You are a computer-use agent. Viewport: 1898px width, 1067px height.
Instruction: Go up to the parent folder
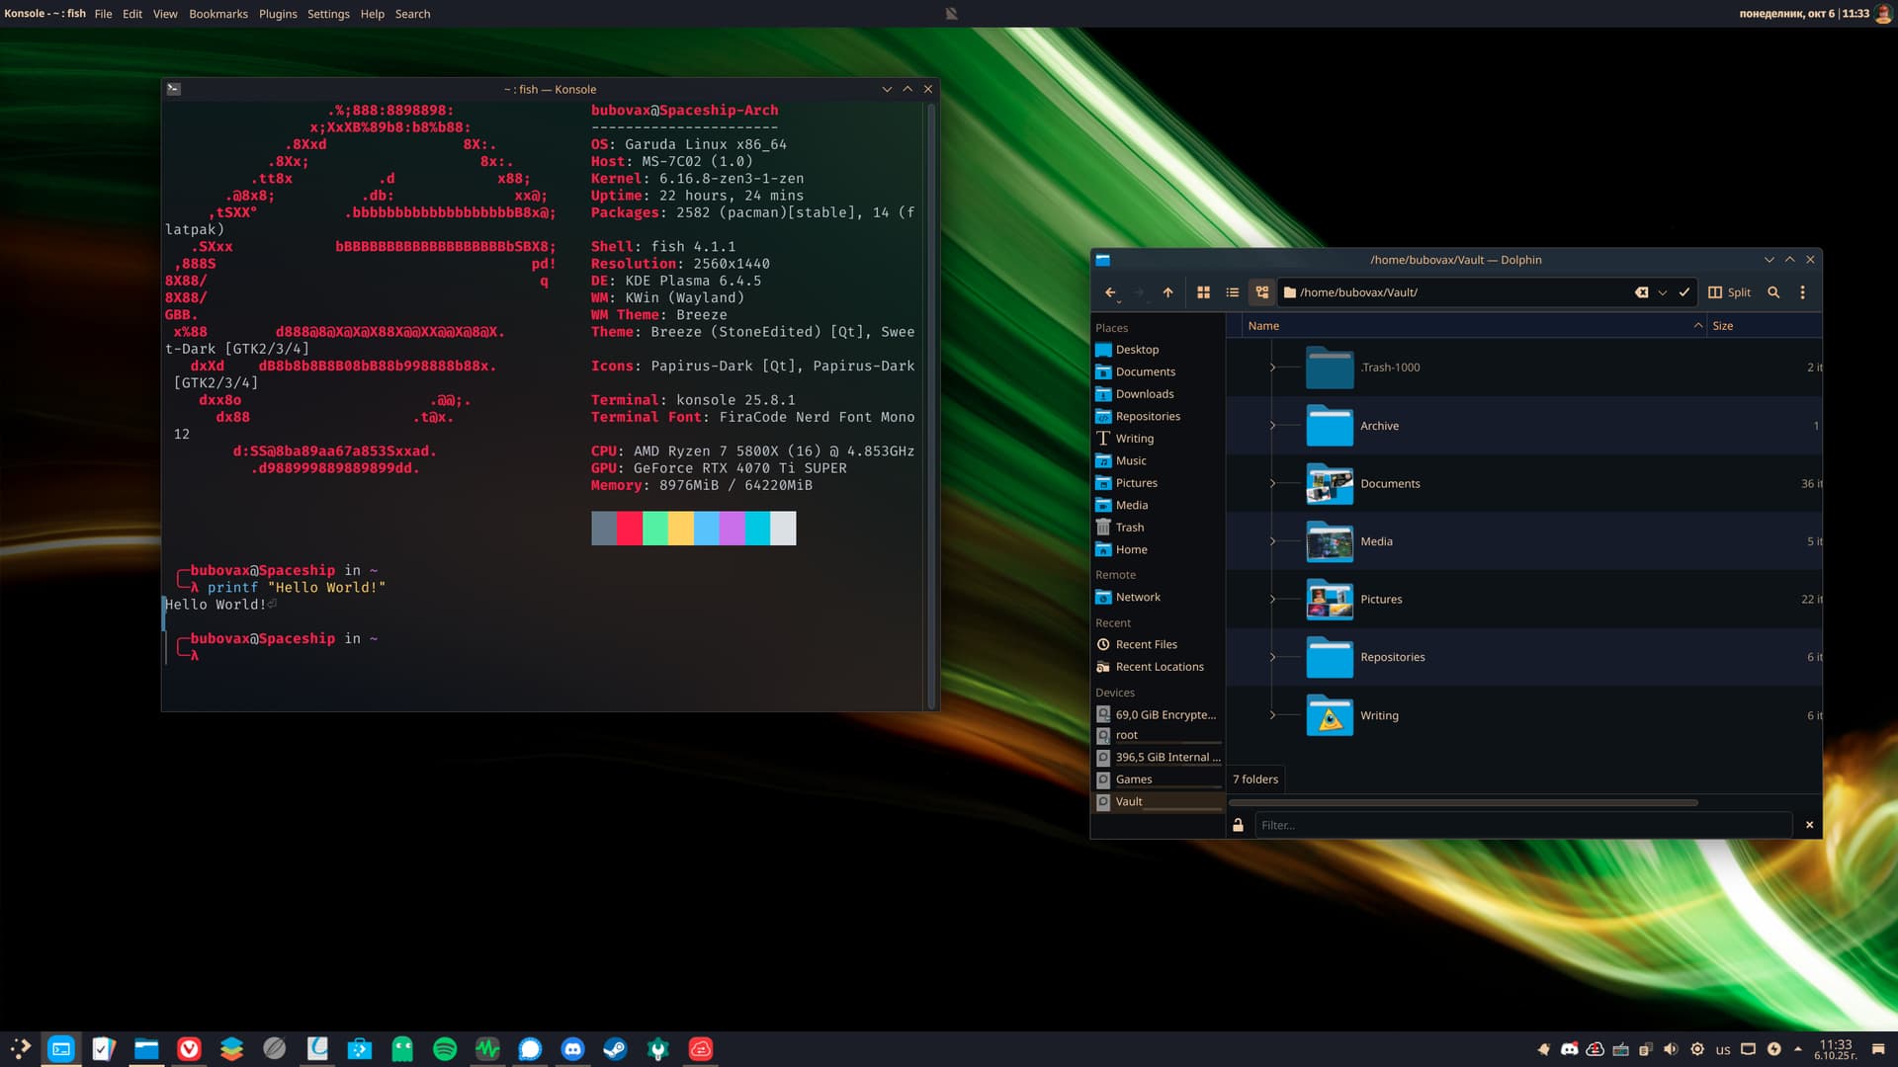[1167, 292]
